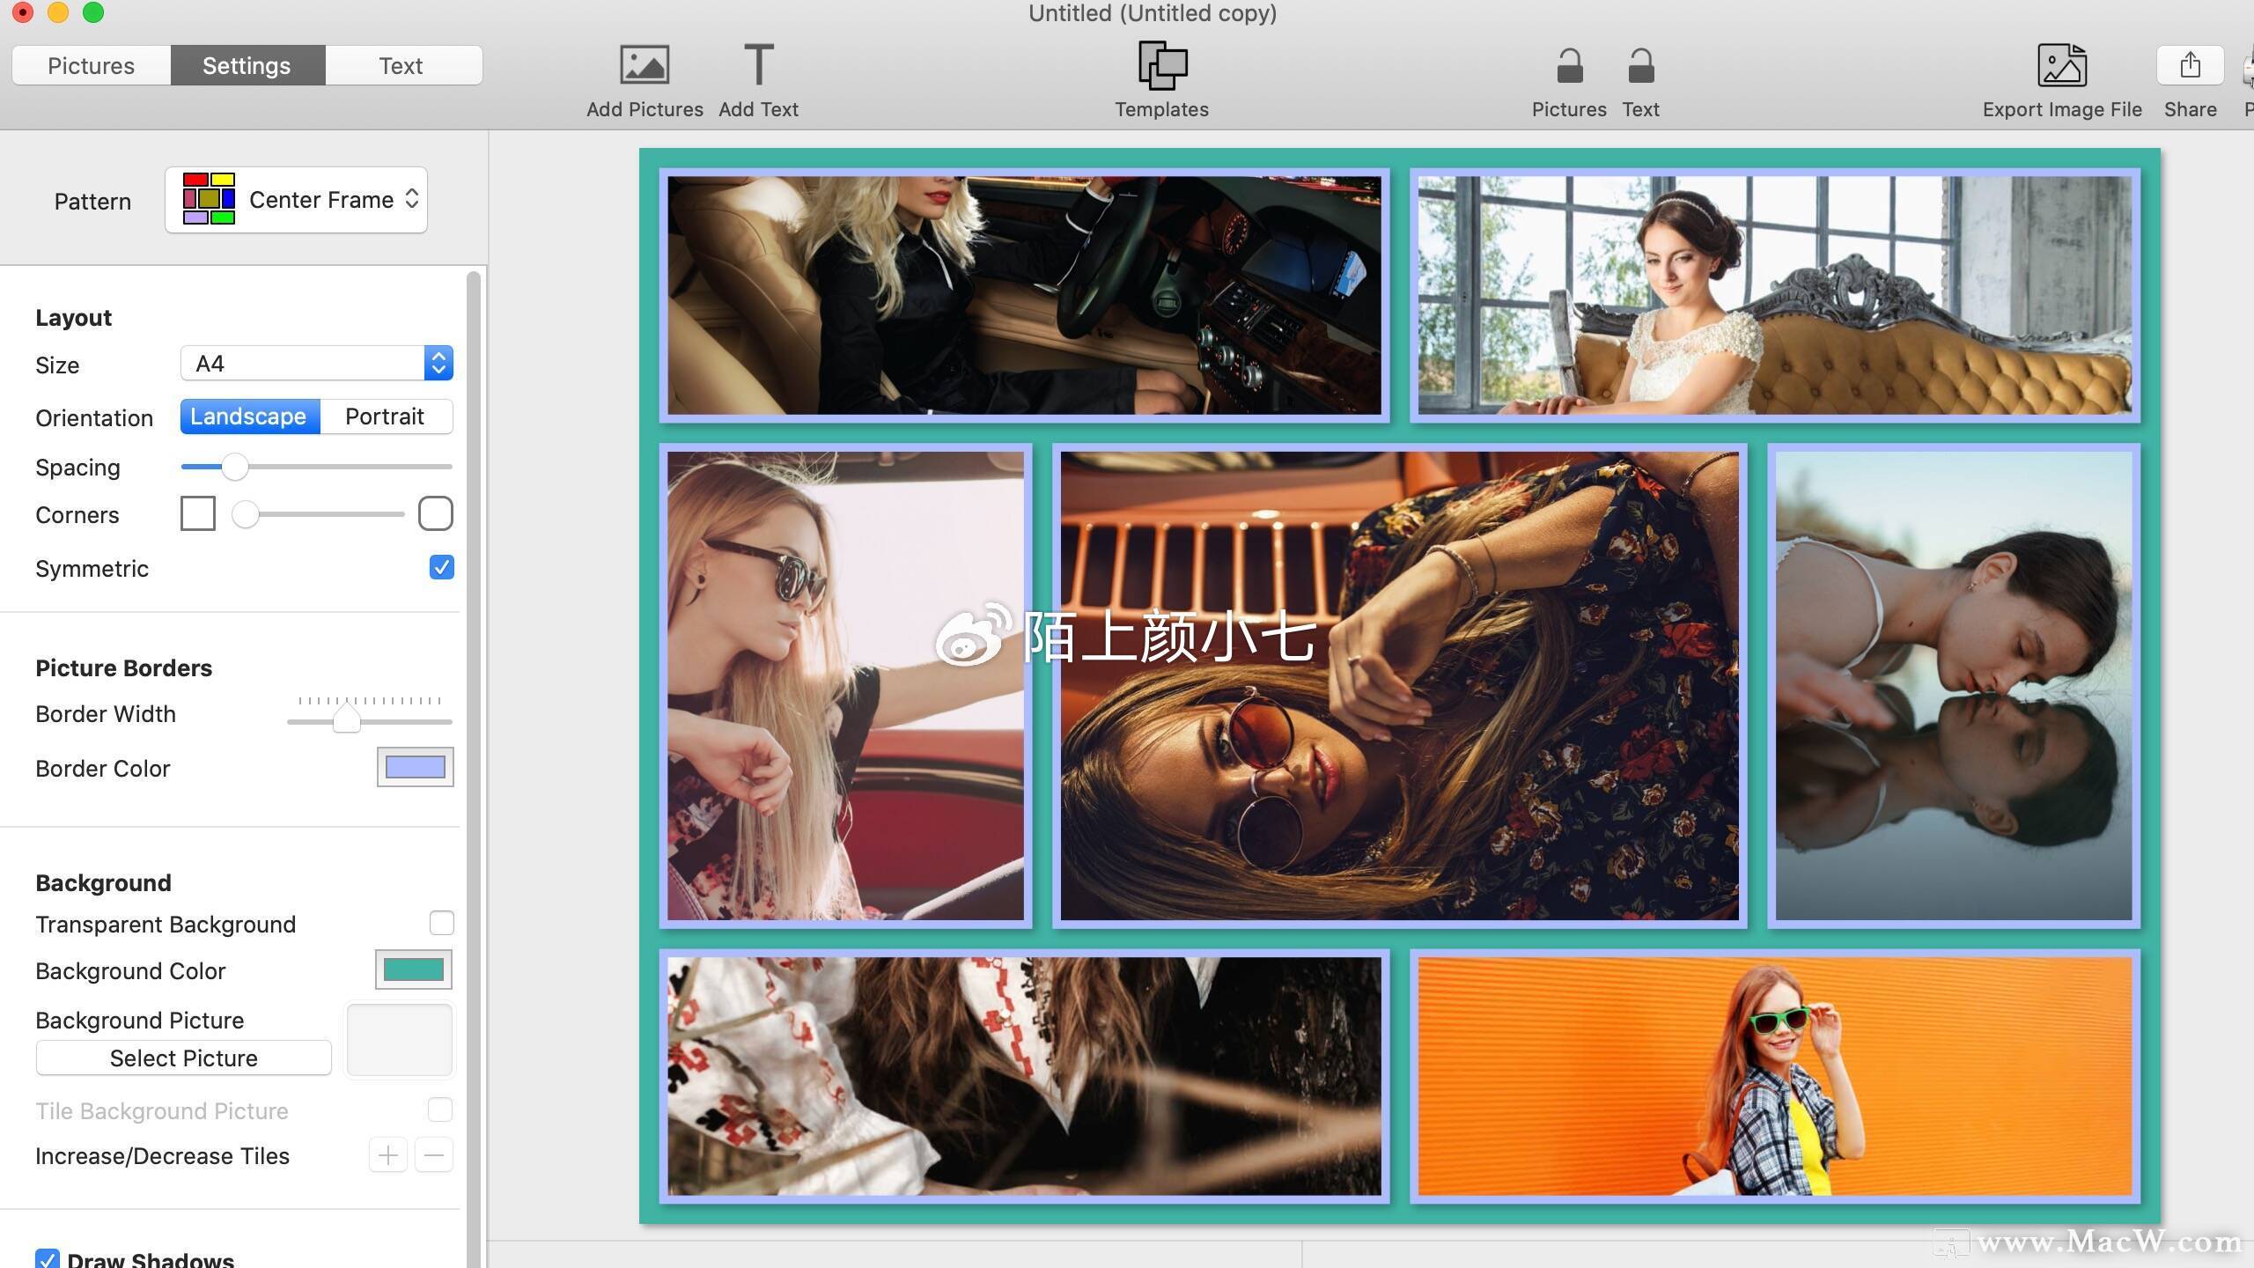Open the Share menu button
This screenshot has height=1268, width=2254.
click(x=2191, y=65)
